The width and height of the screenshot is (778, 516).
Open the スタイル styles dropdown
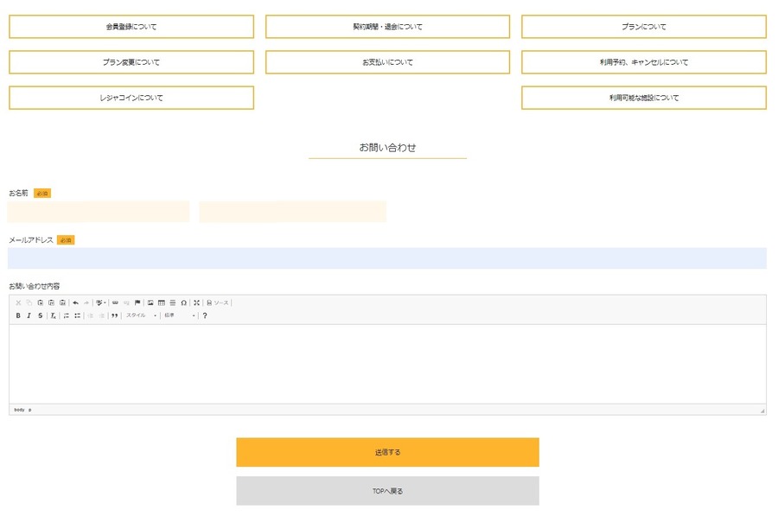141,315
